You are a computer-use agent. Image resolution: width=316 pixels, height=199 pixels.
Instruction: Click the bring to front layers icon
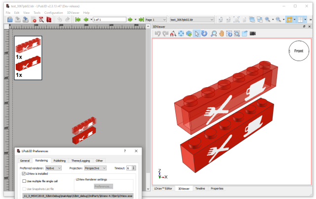[x=252, y=20]
